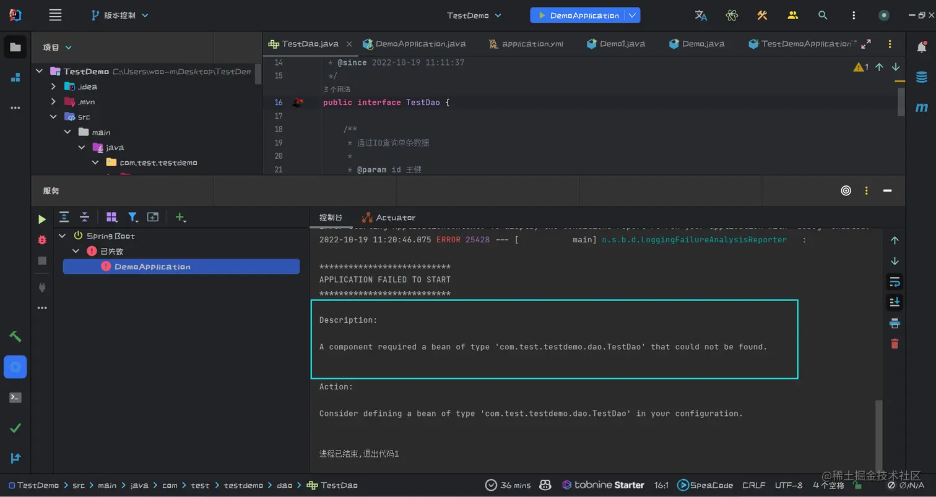Switch to application.yml tab

coord(526,44)
